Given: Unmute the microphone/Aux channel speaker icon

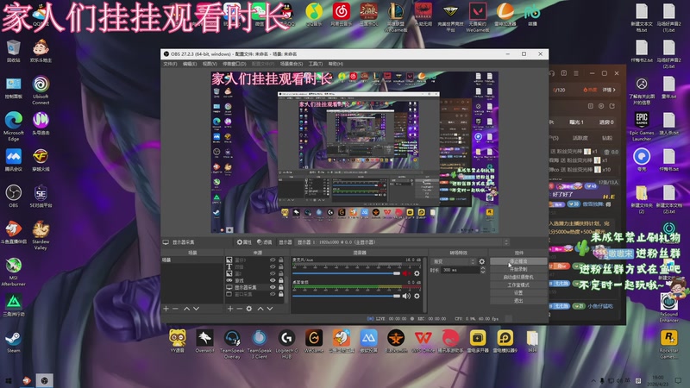Looking at the screenshot, I should point(405,273).
